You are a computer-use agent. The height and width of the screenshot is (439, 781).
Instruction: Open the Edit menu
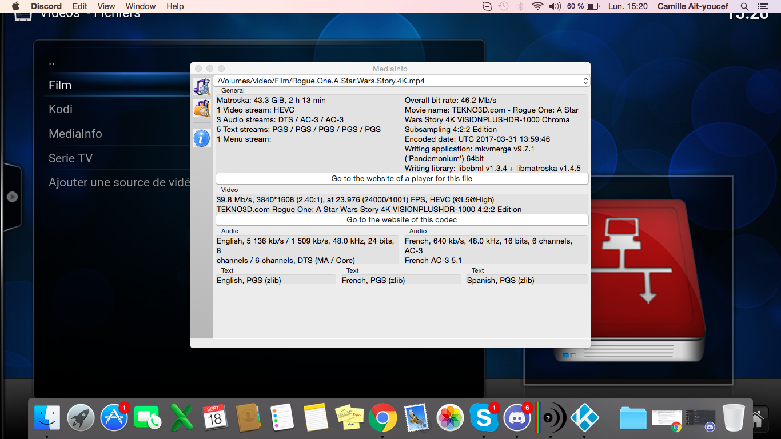point(80,6)
